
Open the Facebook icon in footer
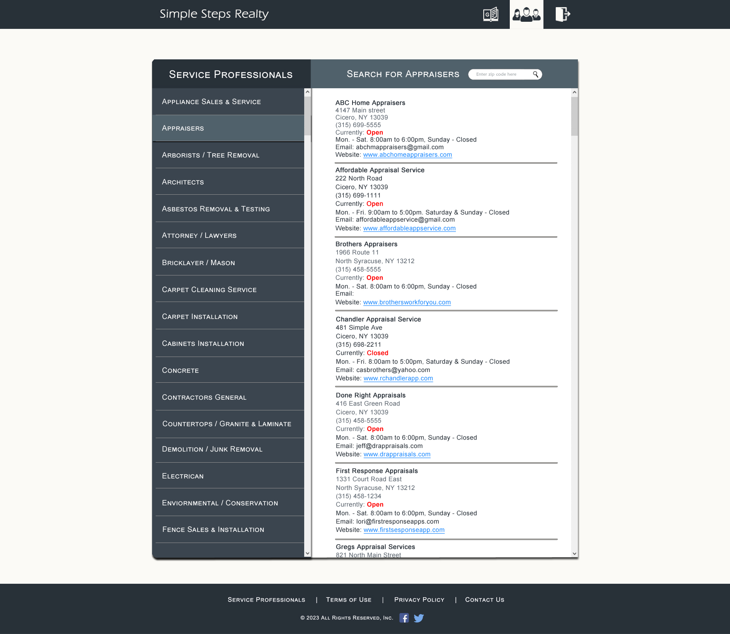pos(404,618)
